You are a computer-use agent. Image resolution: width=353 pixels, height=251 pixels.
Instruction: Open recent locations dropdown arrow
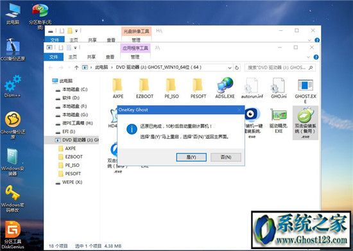pyautogui.click(x=69, y=67)
